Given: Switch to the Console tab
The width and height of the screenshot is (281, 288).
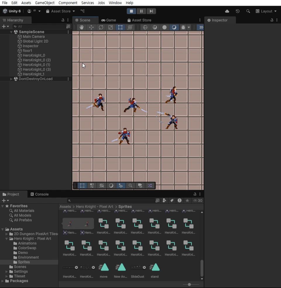Looking at the screenshot, I should [x=40, y=194].
